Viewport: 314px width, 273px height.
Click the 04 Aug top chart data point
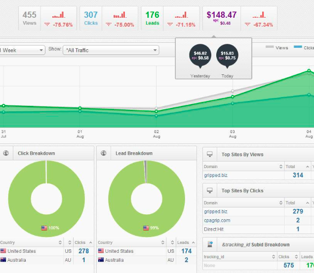[x=309, y=70]
